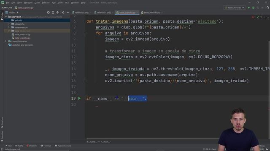Image resolution: width=270 pixels, height=151 pixels.
Task: Click the editor breadcrumb showing the if __name__ block
Action: 99,142
